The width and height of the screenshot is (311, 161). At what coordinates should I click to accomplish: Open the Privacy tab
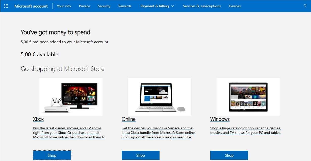click(84, 6)
